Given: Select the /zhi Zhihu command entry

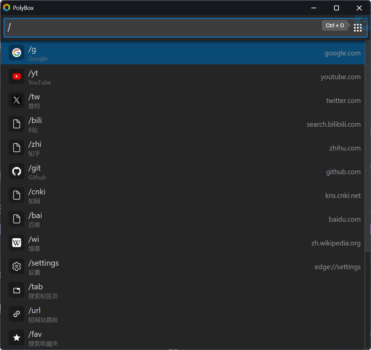Looking at the screenshot, I should tap(183, 148).
